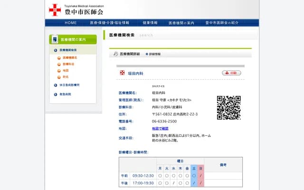Click the blue arrow bullet beside 救急病院
Viewport: 304px width, 190px height.
[56, 94]
